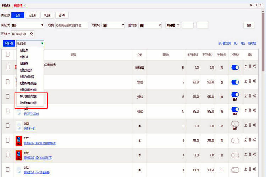Toggle listing switch off for 销售成品 row

coord(235,67)
